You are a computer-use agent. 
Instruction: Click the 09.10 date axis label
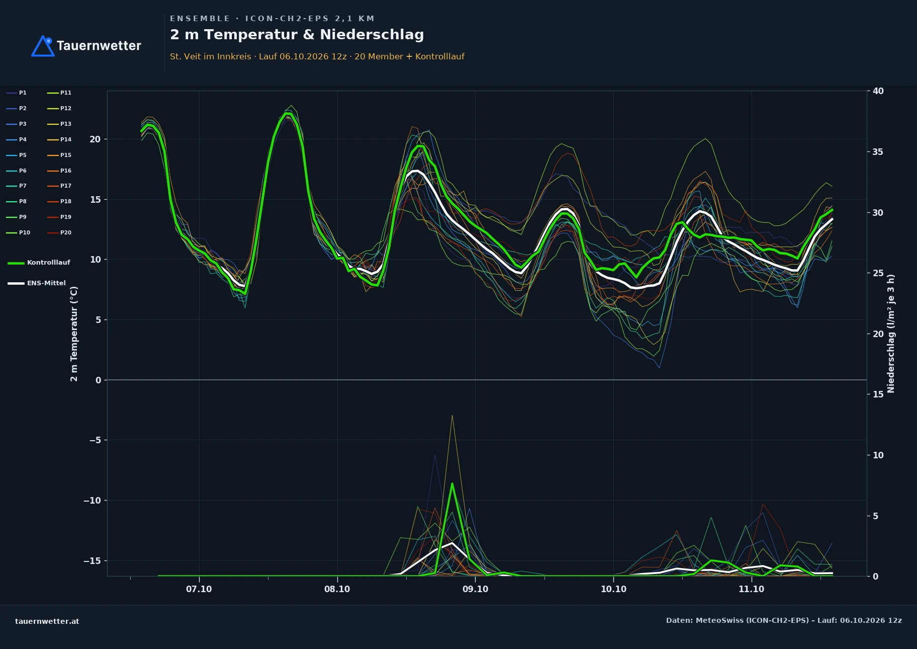[475, 589]
